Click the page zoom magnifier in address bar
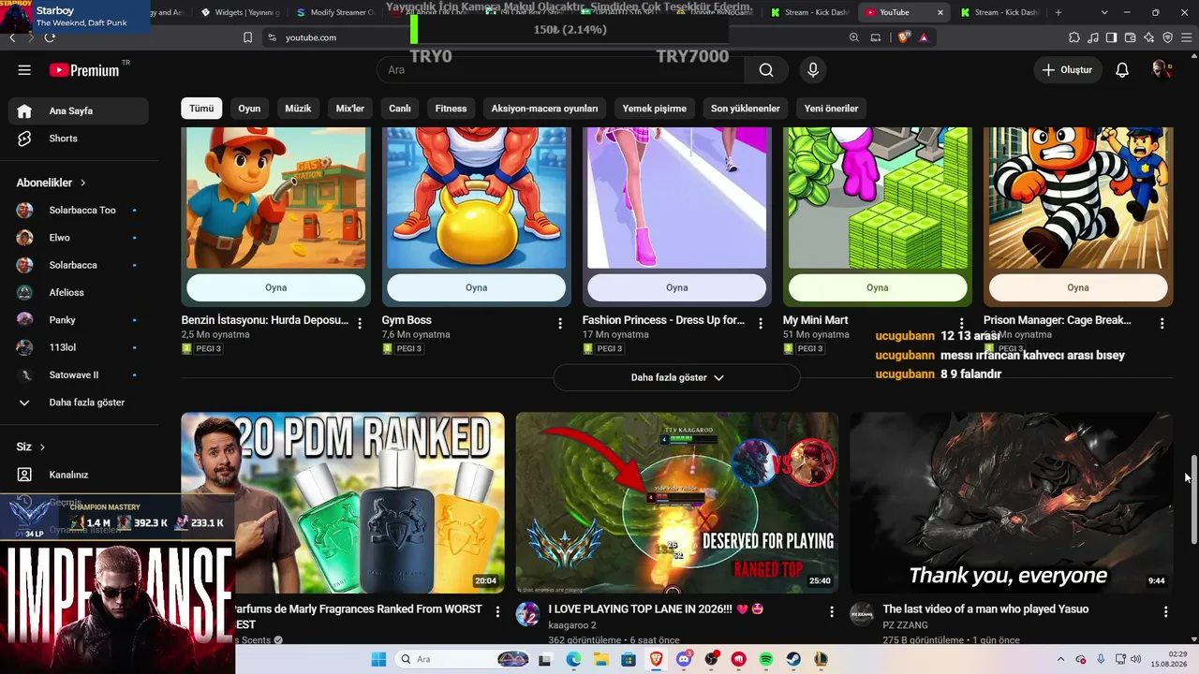 coord(854,37)
